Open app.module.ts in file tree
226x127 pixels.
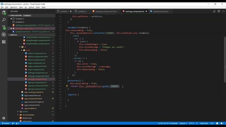coord(30,108)
